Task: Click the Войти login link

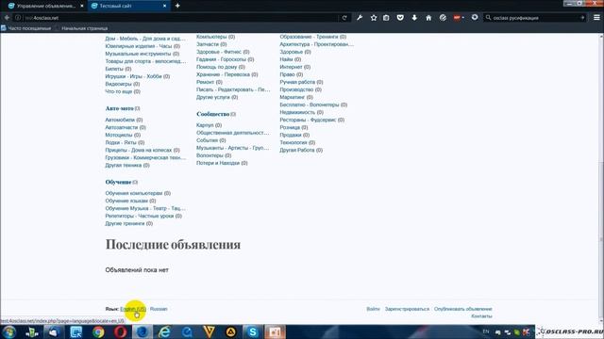Action: 373,309
